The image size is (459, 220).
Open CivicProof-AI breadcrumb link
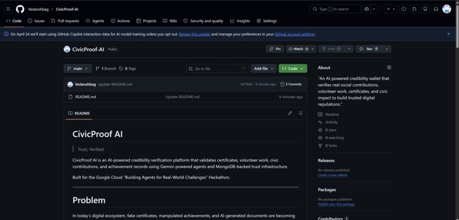pos(67,9)
